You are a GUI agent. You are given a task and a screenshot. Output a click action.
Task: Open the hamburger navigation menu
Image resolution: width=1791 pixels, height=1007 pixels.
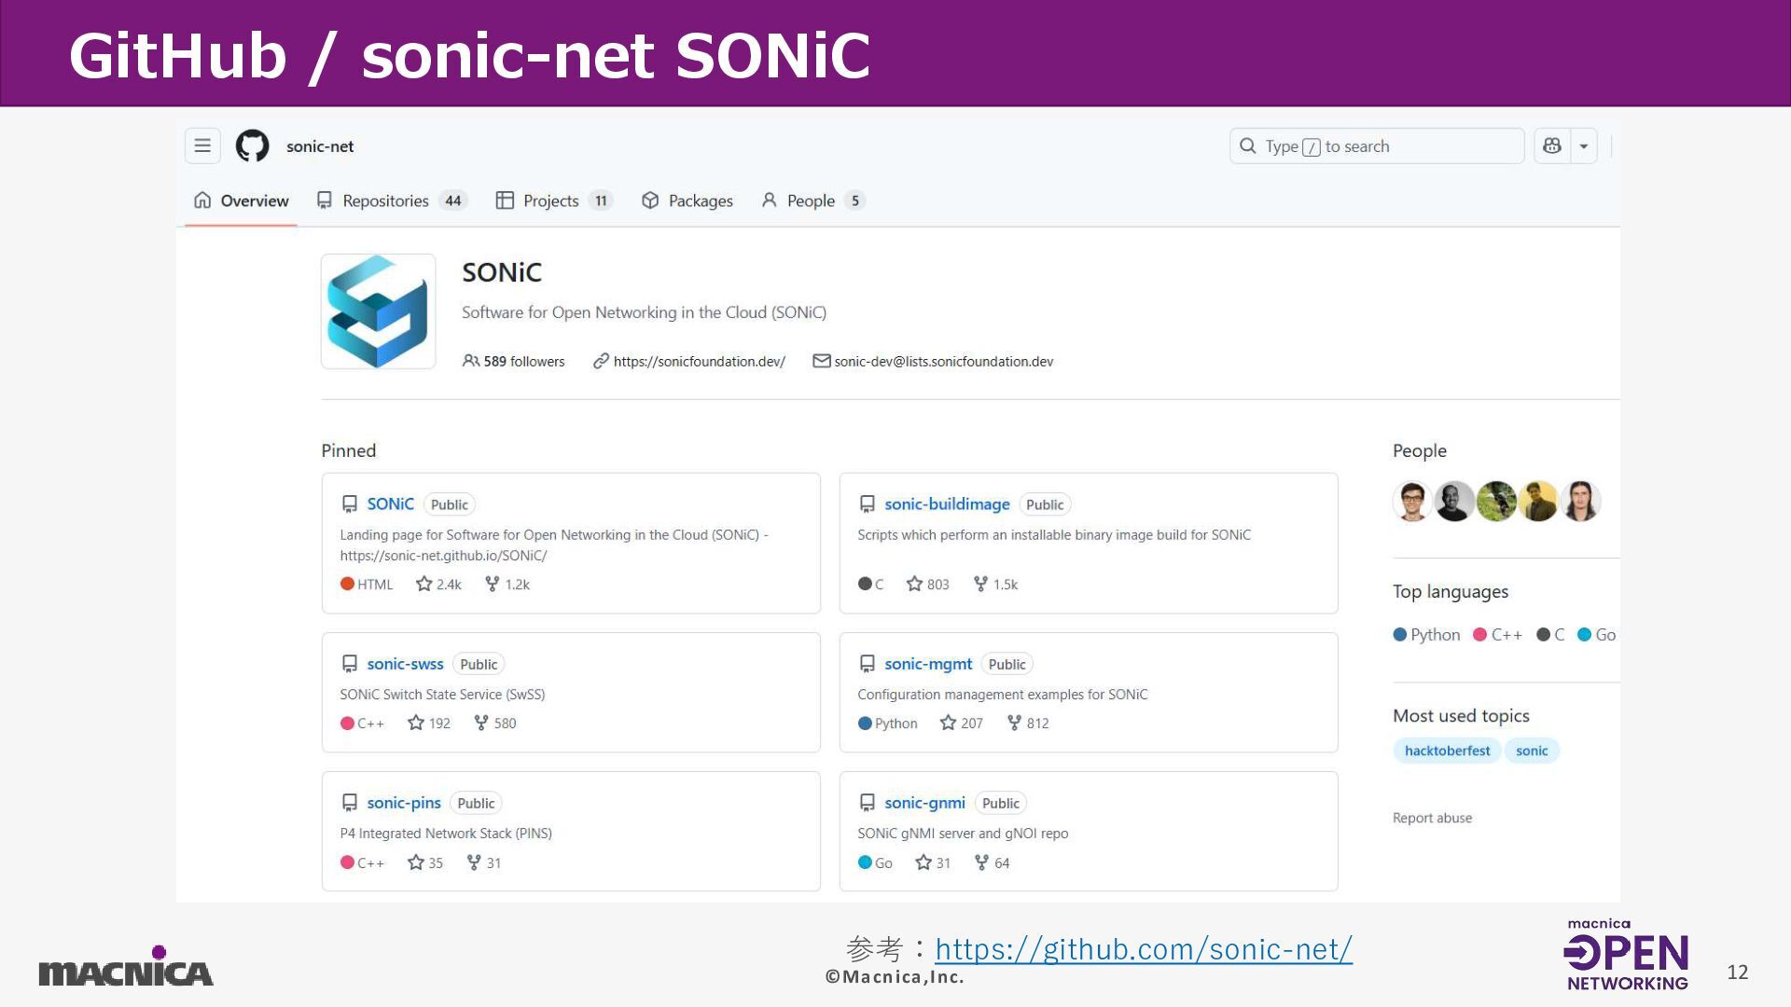pyautogui.click(x=202, y=146)
